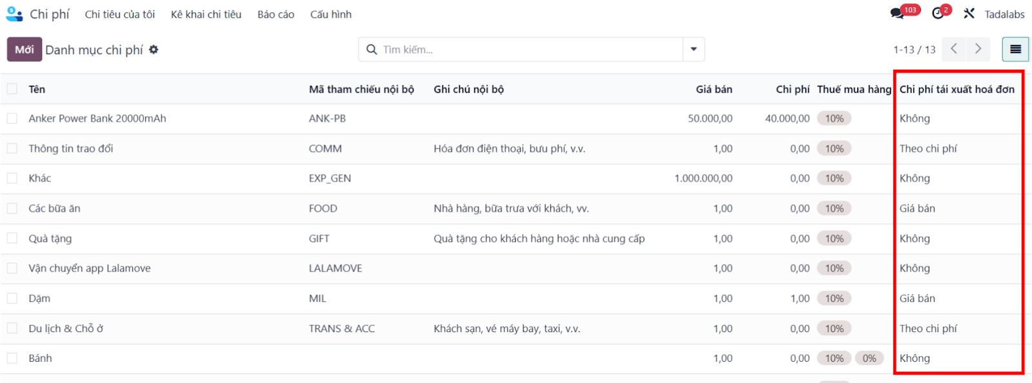Click the 10% tax tag on Khác row
Viewport: 1032px width, 383px height.
coord(834,178)
